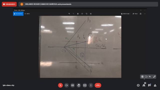Open the more options three-dot menu

pos(91,85)
